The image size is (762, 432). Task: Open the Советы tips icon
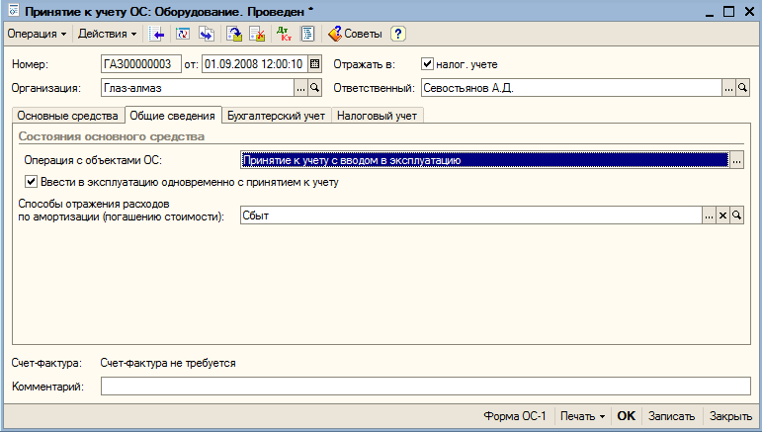pos(355,34)
